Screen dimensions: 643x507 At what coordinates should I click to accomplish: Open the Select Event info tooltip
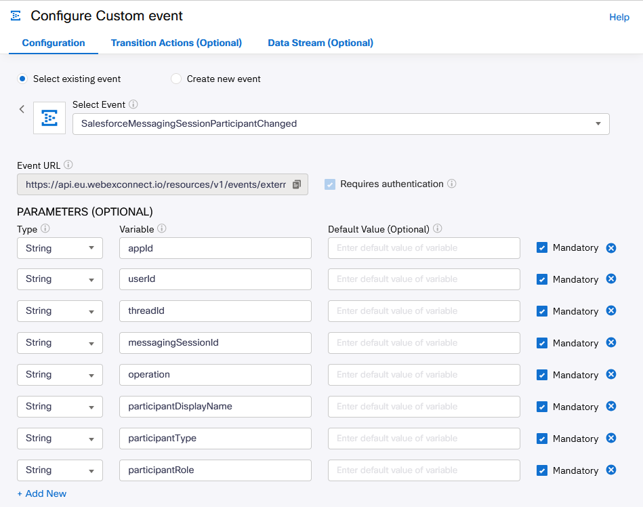point(133,104)
